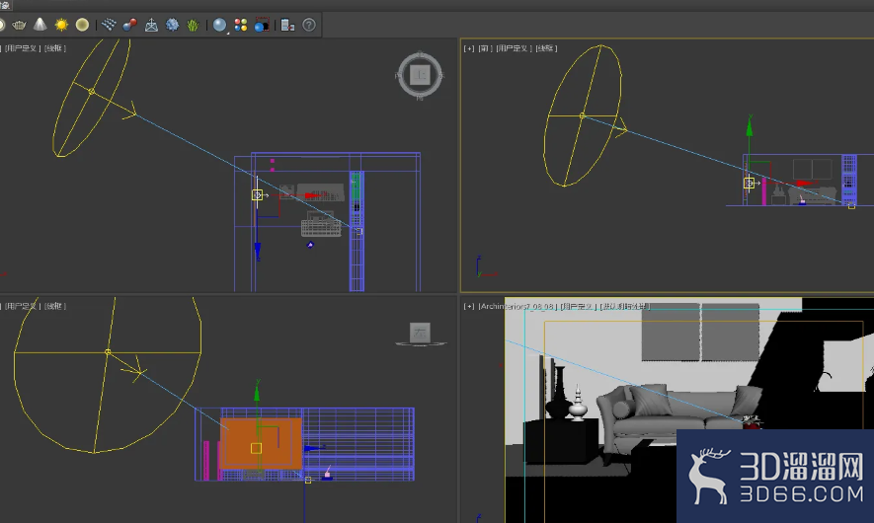Click the blue spiky particle cluster icon
Viewport: 874px width, 523px height.
pos(172,25)
